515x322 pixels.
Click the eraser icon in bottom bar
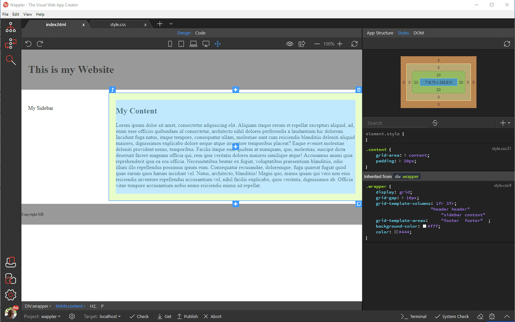coord(481,316)
